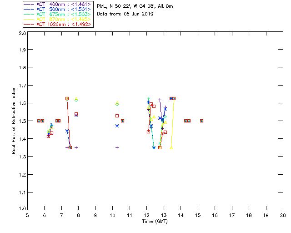Click the AOT 870nm <1.495> legend entry
The height and width of the screenshot is (233, 291).
(57, 19)
